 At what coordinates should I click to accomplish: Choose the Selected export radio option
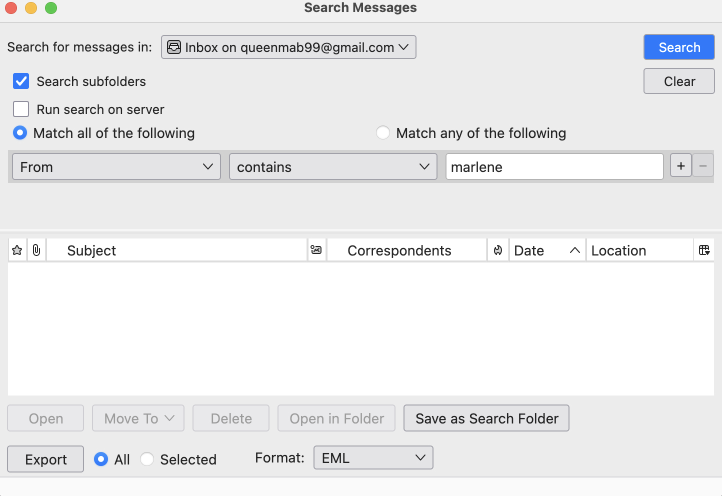coord(147,459)
